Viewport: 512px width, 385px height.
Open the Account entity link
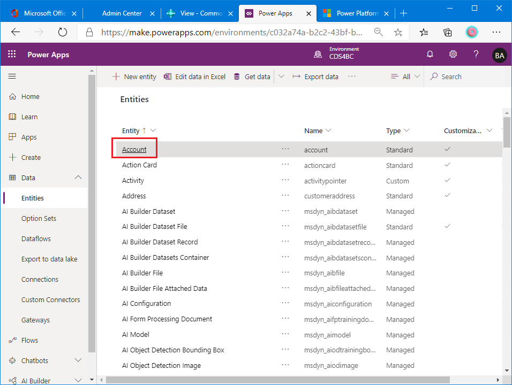134,149
